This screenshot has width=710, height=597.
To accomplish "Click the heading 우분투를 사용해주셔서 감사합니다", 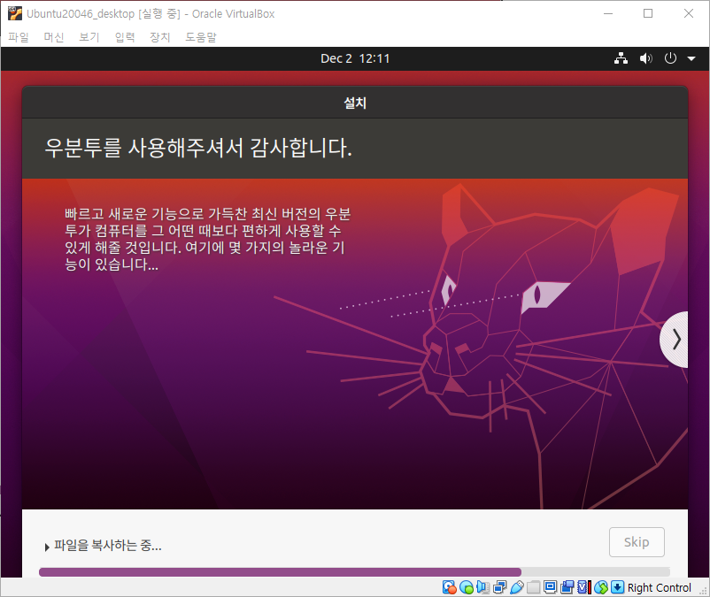I will 198,148.
